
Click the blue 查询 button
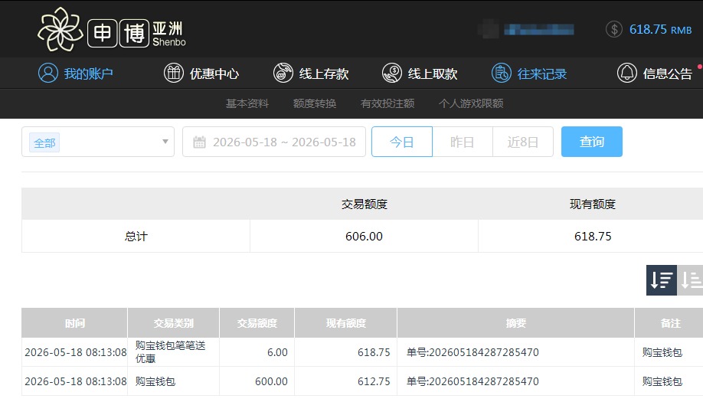pyautogui.click(x=592, y=142)
